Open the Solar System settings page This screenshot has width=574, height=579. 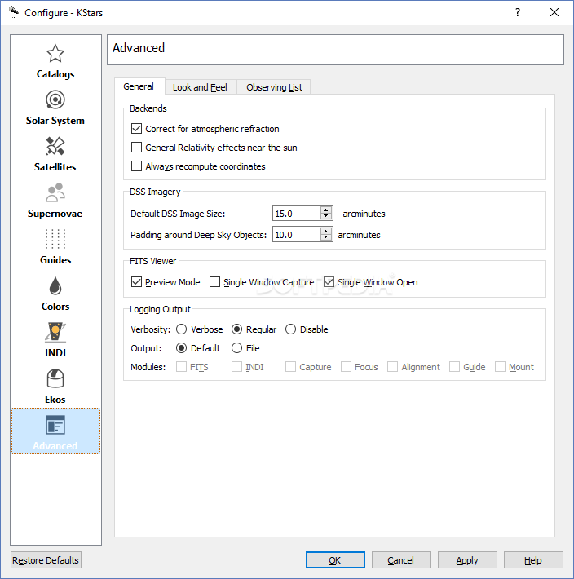pyautogui.click(x=55, y=108)
